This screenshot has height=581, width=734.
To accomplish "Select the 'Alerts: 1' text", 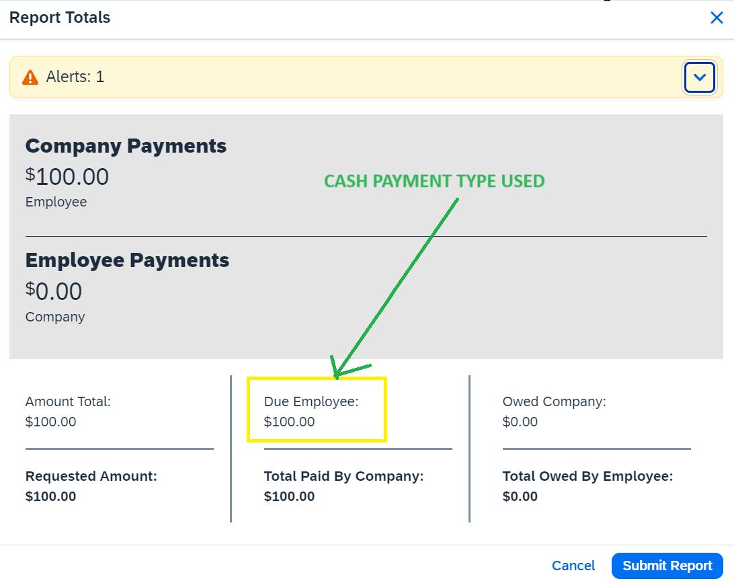I will point(75,77).
